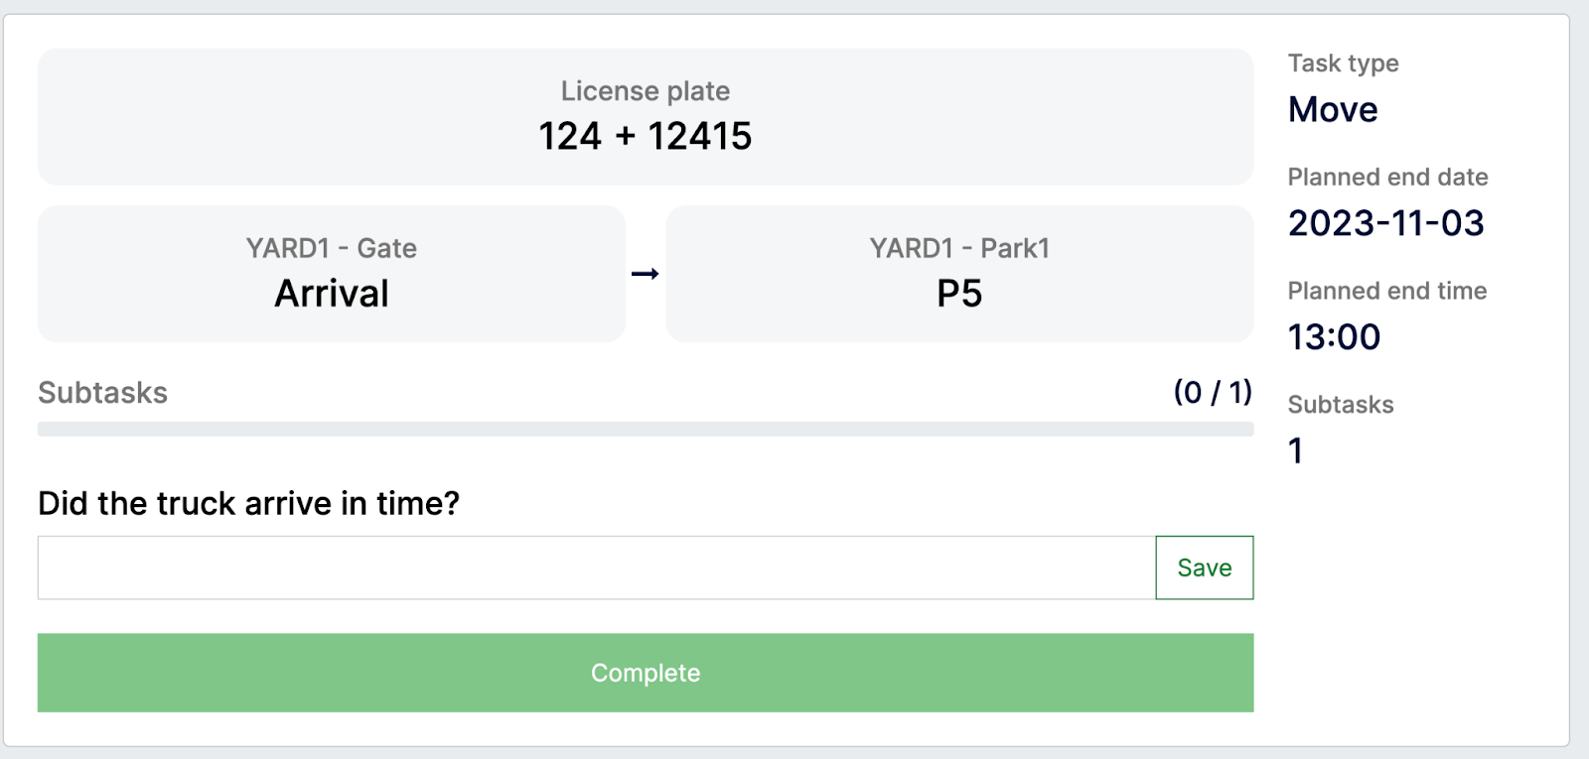Click the Planned end time label
Screen dimensions: 1589x759
tap(1386, 291)
